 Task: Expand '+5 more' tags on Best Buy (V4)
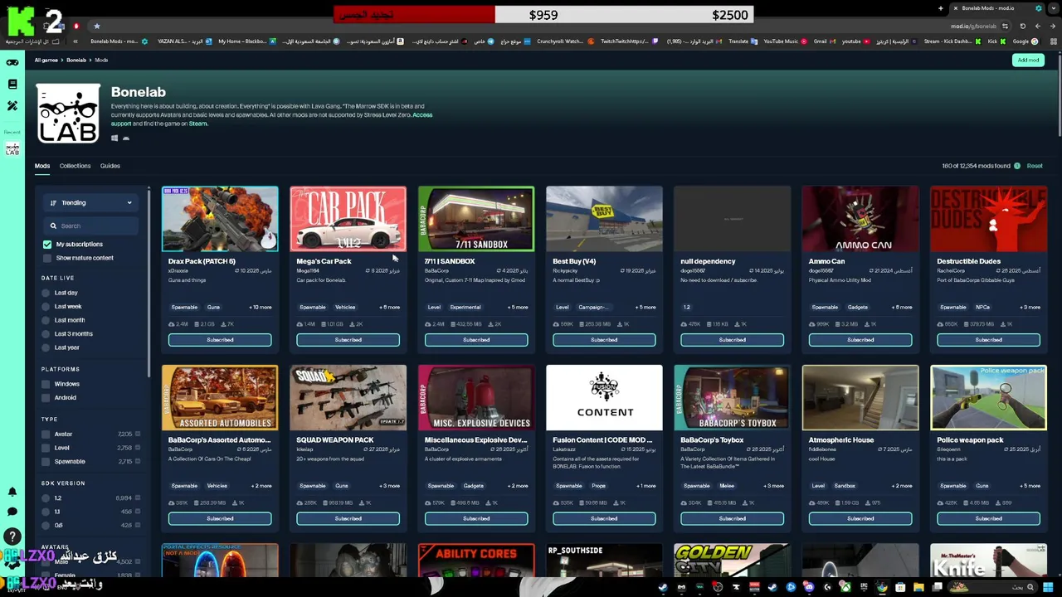click(645, 308)
